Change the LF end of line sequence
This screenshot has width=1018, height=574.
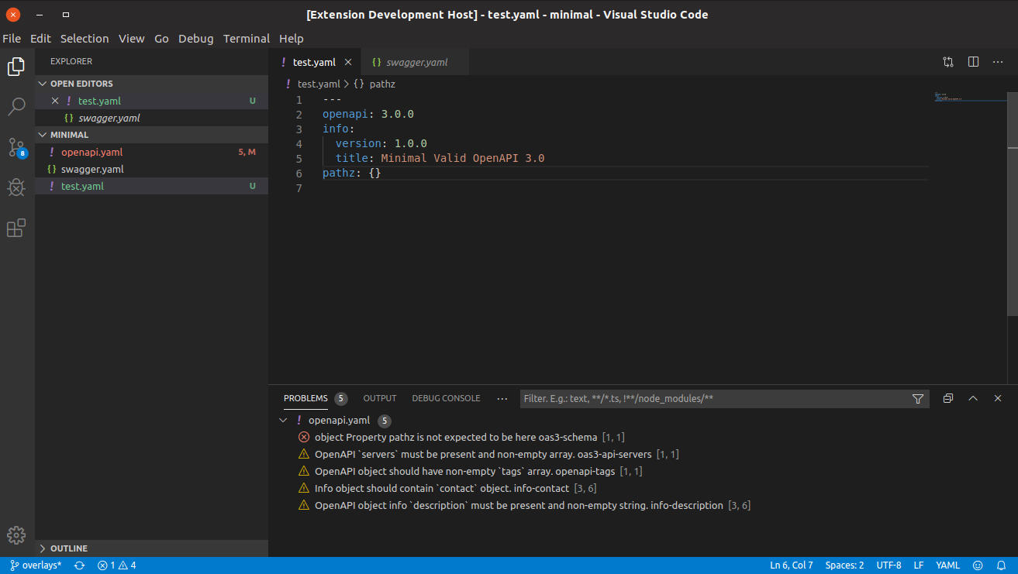pos(919,565)
